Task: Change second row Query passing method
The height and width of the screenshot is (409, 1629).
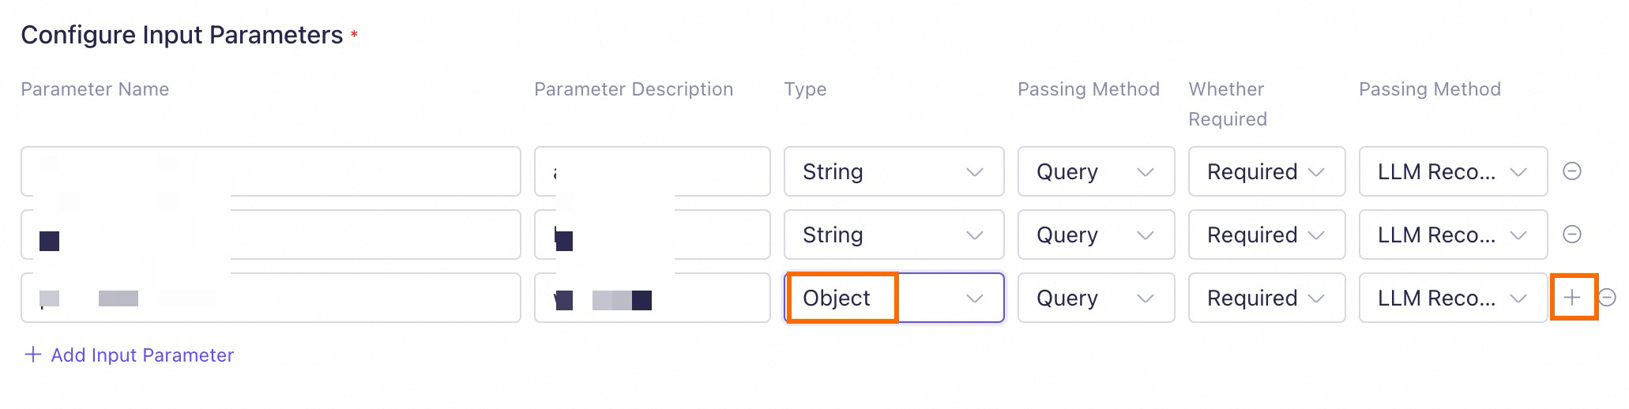Action: click(1096, 235)
